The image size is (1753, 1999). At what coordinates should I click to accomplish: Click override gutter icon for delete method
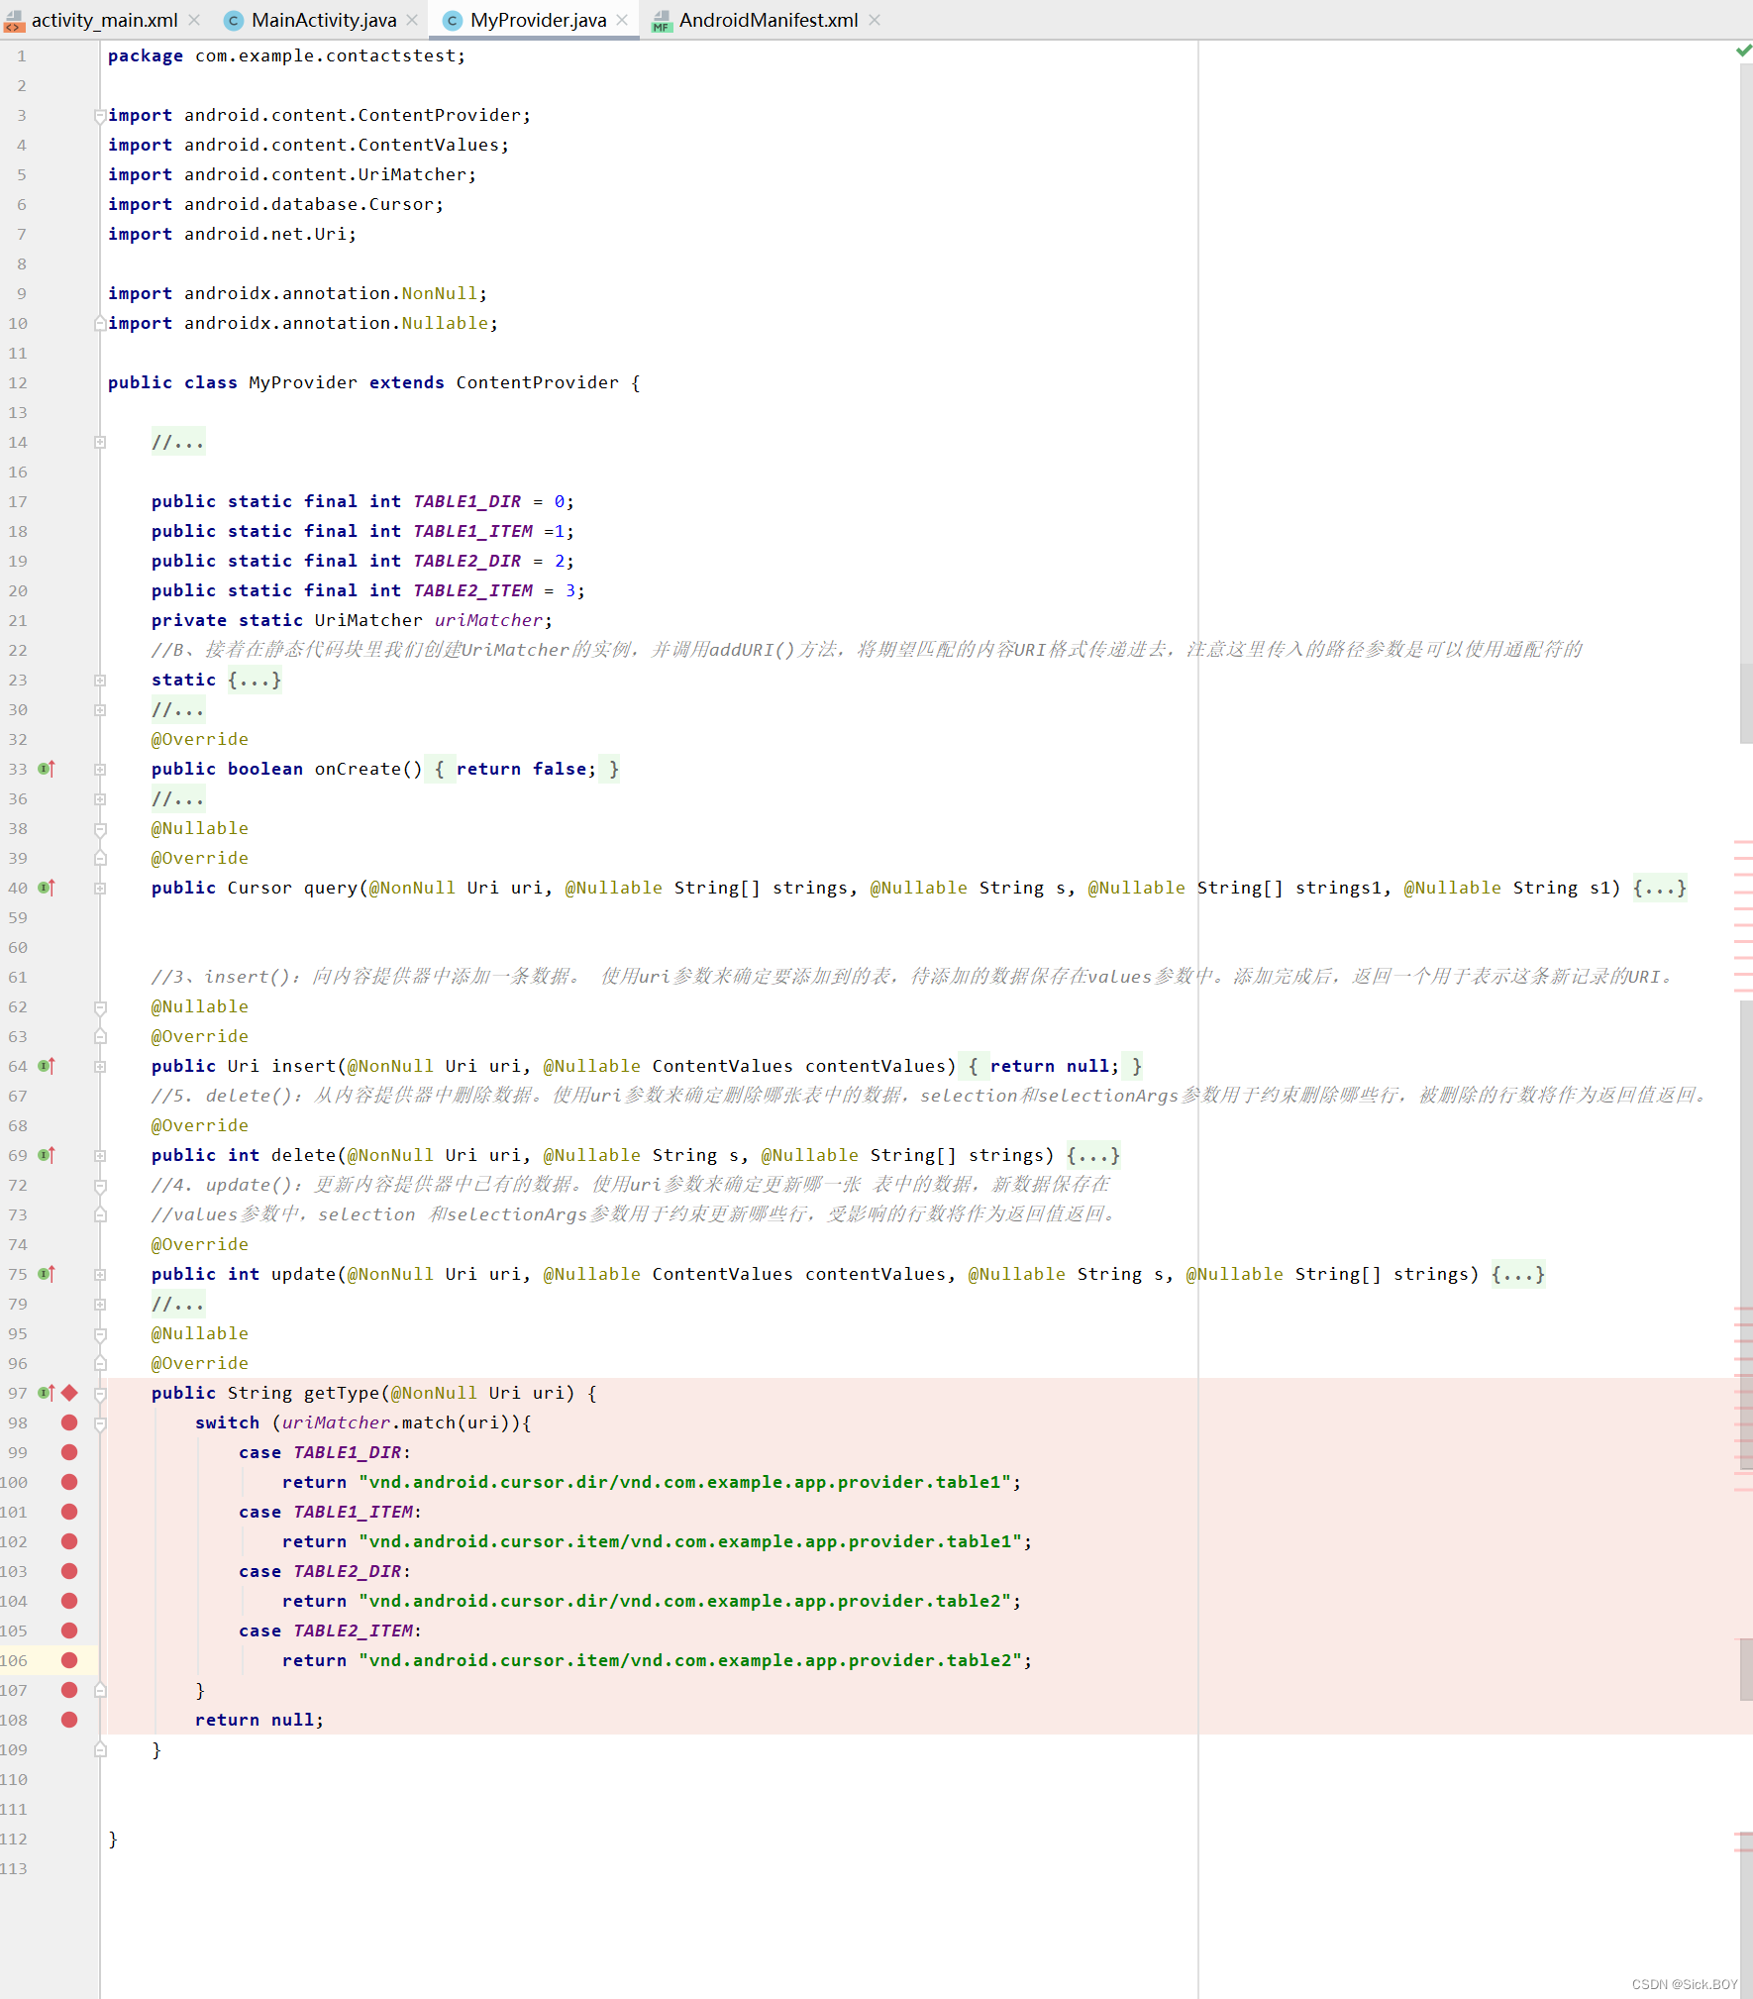46,1155
